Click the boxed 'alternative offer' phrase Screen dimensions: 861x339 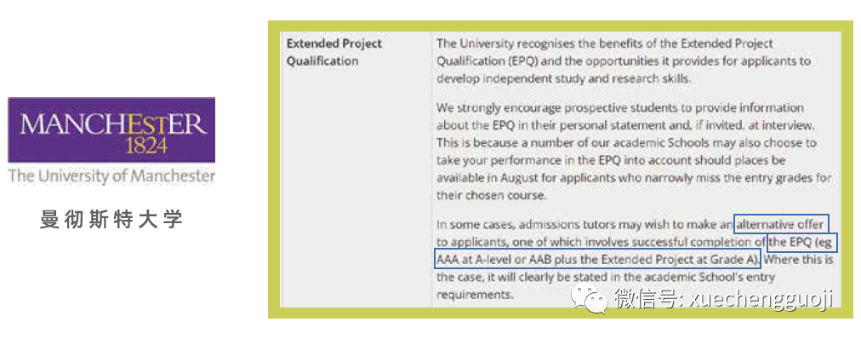click(x=781, y=224)
